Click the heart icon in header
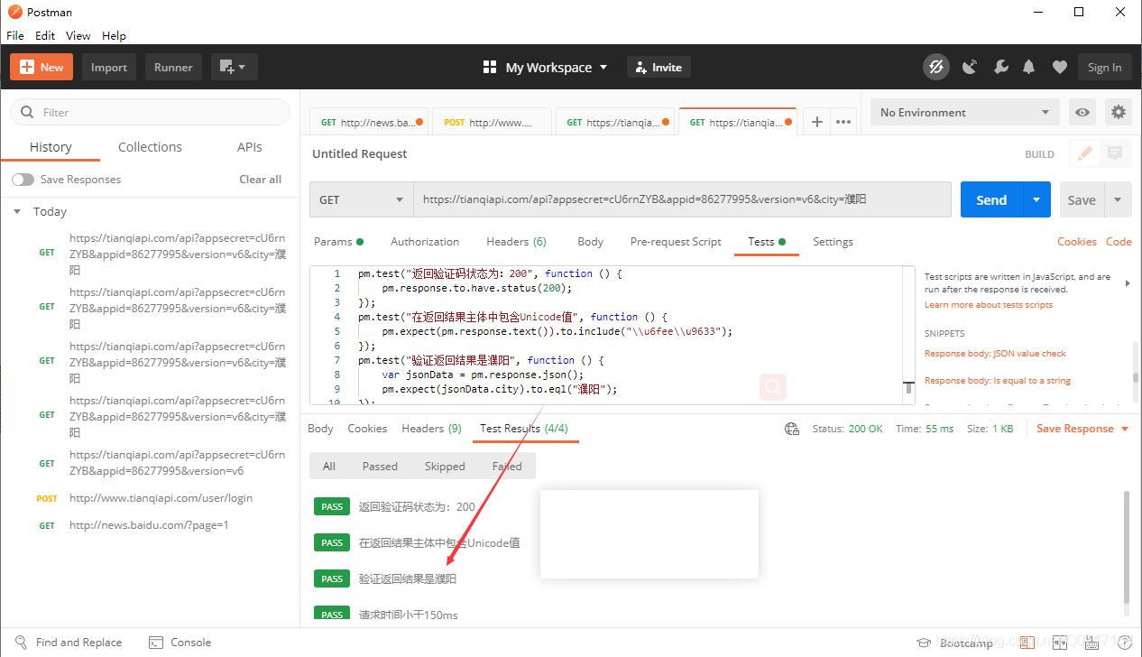 (1060, 67)
